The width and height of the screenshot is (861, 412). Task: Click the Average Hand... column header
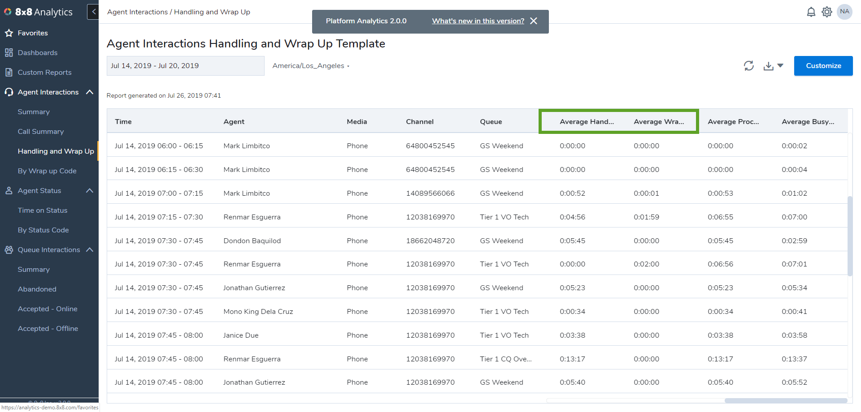click(587, 121)
